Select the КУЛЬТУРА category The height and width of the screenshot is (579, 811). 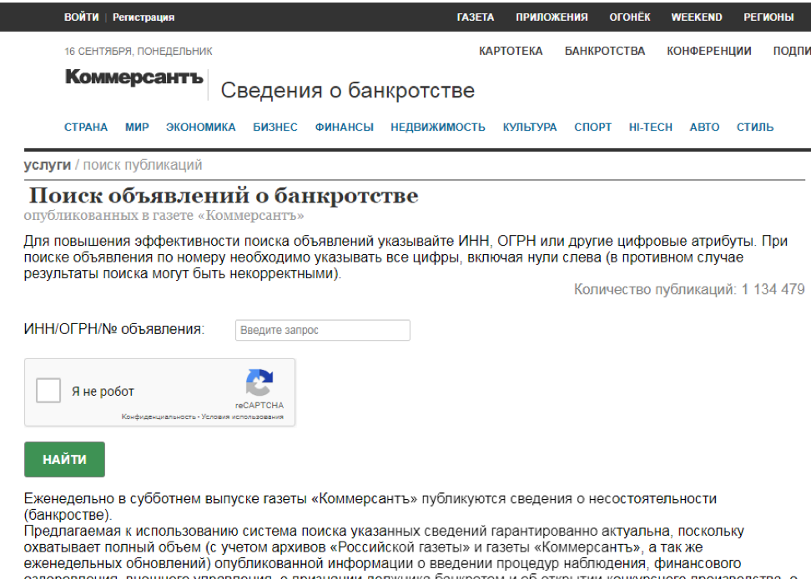[530, 127]
